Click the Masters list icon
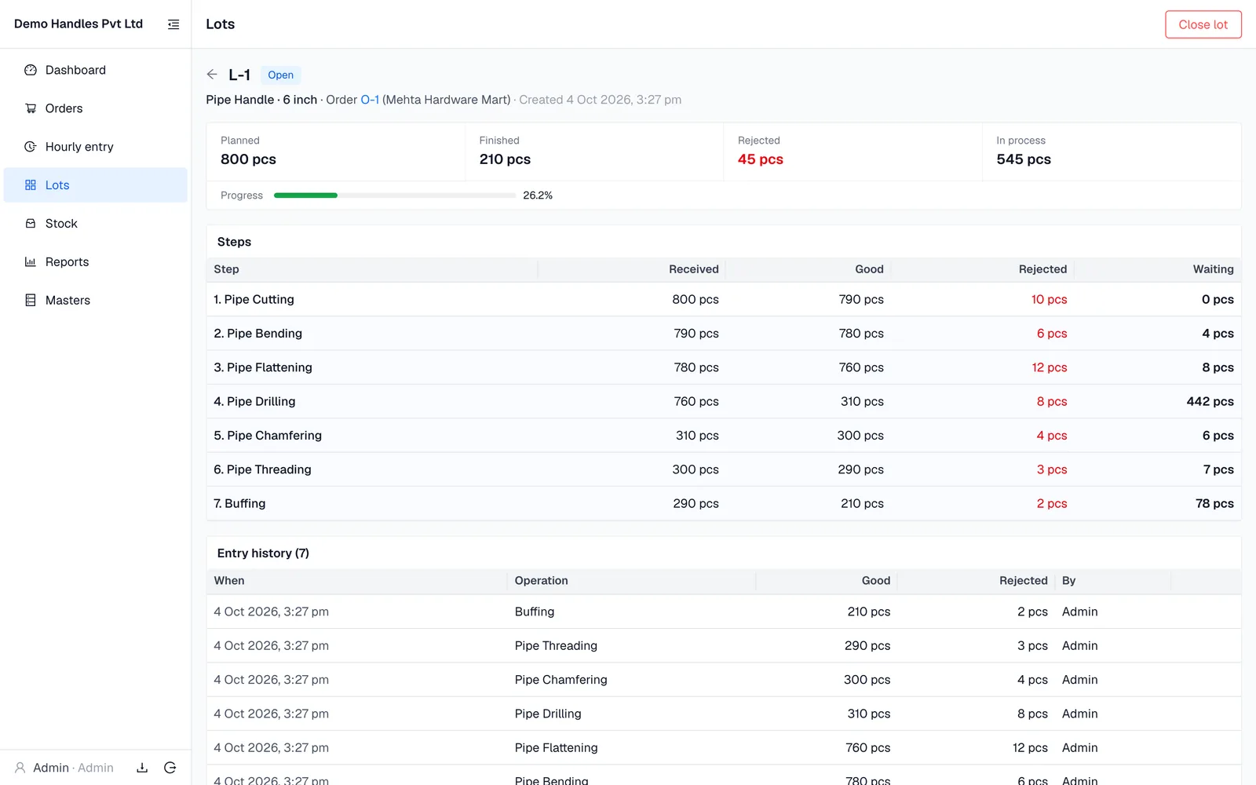The image size is (1256, 785). pos(31,301)
